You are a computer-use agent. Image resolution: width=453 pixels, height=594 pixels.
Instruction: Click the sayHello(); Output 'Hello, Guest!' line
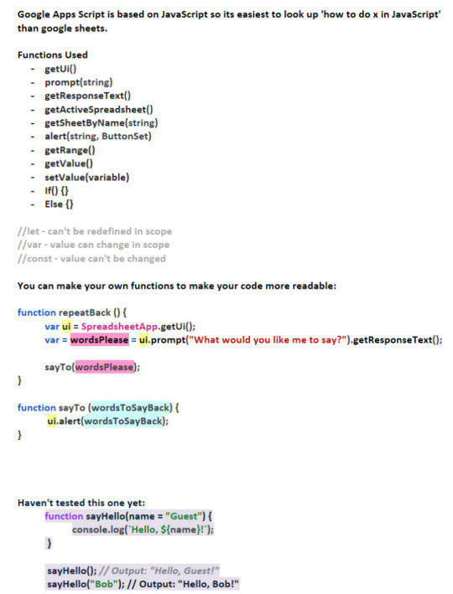[133, 571]
